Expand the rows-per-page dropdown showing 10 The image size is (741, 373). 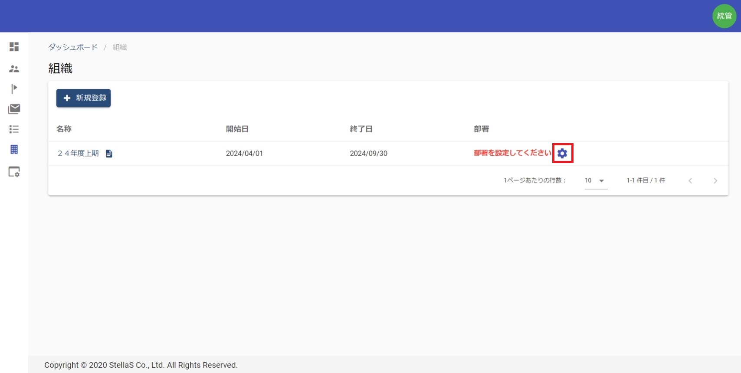(595, 180)
